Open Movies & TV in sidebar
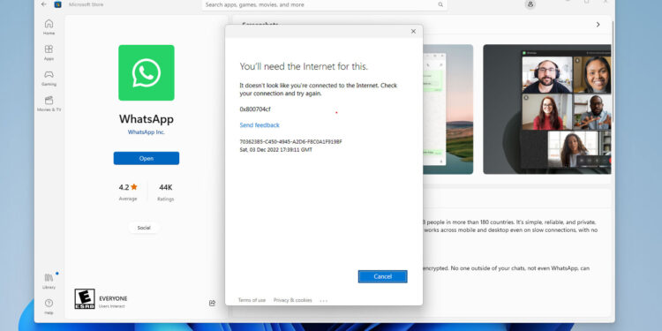662x331 pixels. [x=49, y=103]
